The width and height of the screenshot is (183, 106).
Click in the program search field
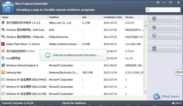click(x=163, y=10)
